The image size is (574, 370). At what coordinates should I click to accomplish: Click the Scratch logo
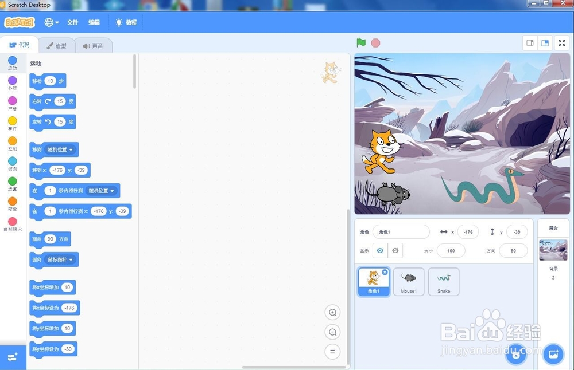click(20, 23)
